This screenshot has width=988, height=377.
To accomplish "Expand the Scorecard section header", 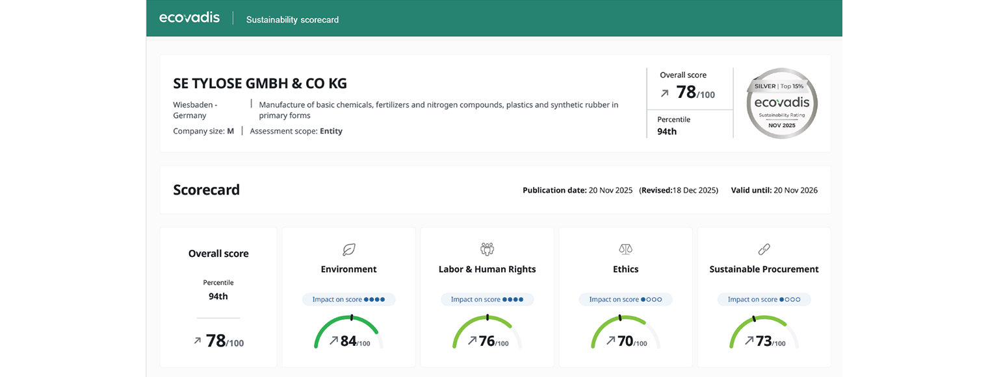I will point(206,189).
